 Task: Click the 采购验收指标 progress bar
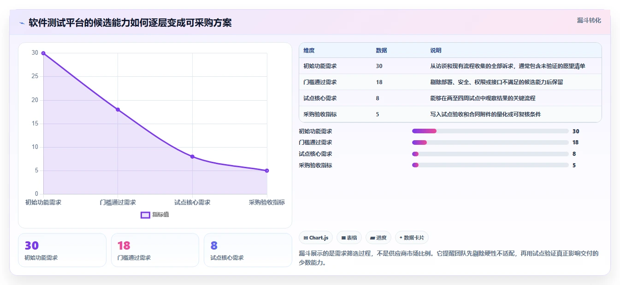[490, 165]
